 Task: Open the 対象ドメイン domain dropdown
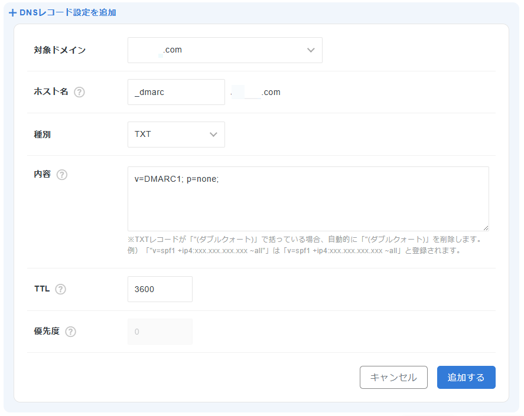224,50
